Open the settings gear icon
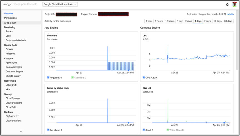 click(227, 5)
